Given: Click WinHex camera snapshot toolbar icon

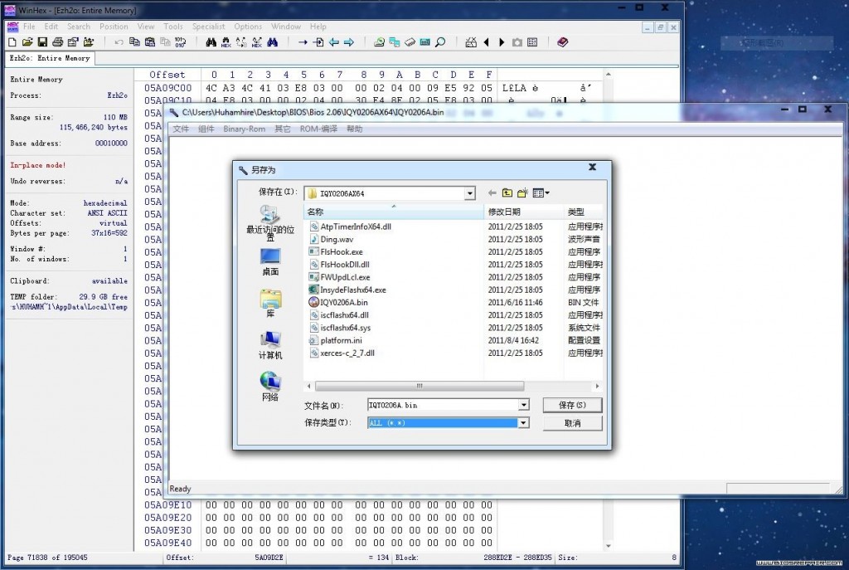Looking at the screenshot, I should coord(517,41).
